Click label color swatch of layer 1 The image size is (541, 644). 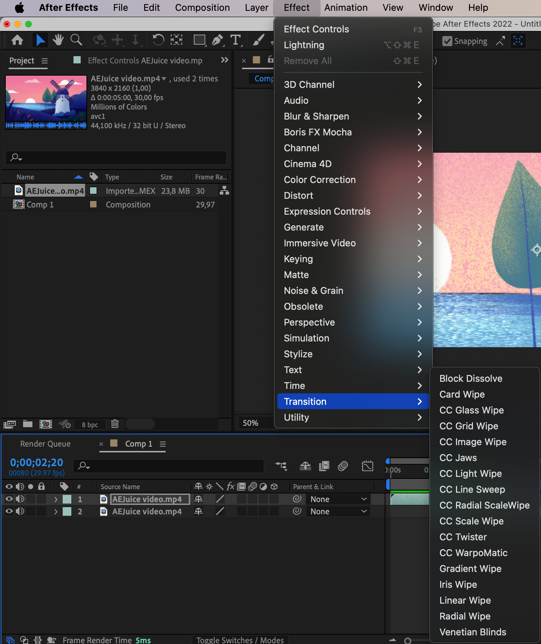(67, 499)
